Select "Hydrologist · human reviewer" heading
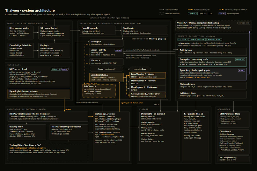 (x=24, y=91)
